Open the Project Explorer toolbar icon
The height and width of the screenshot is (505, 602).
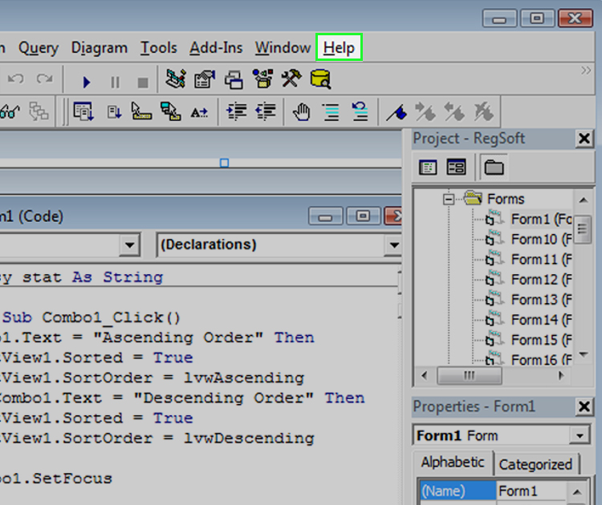pos(176,79)
